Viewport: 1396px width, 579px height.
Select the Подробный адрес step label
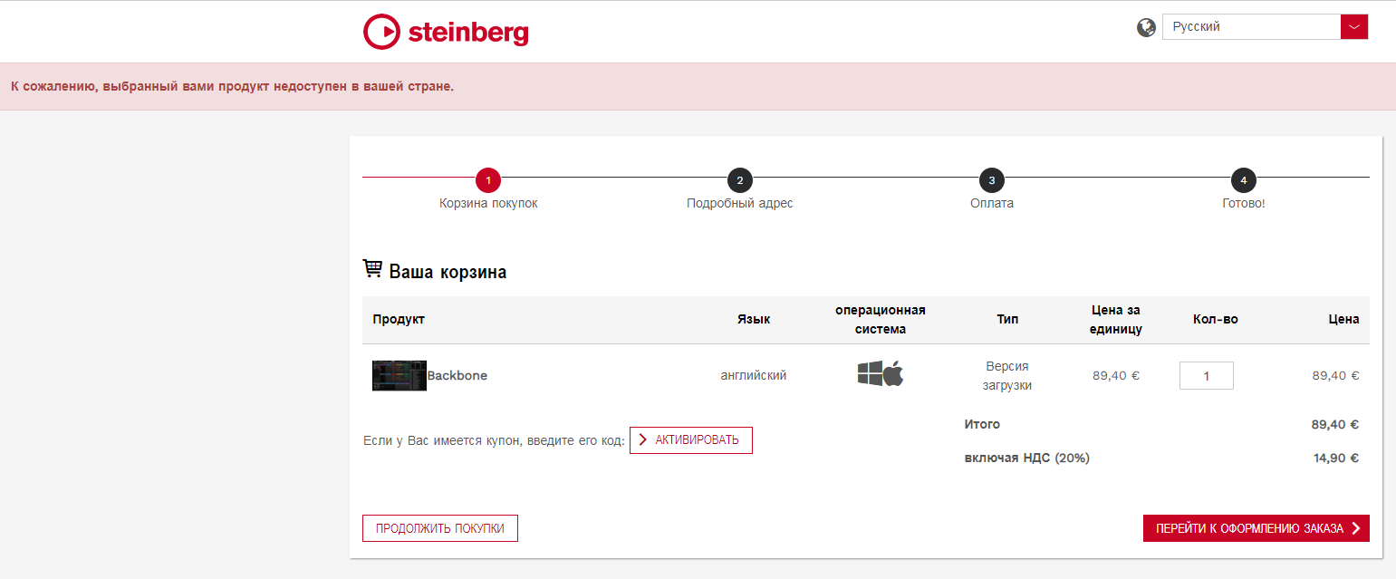click(x=739, y=204)
